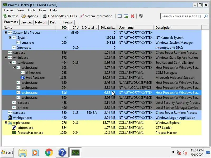This screenshot has height=158, width=211.
Task: Collapse svchost.exe PID 608 node
Action: click(15, 68)
